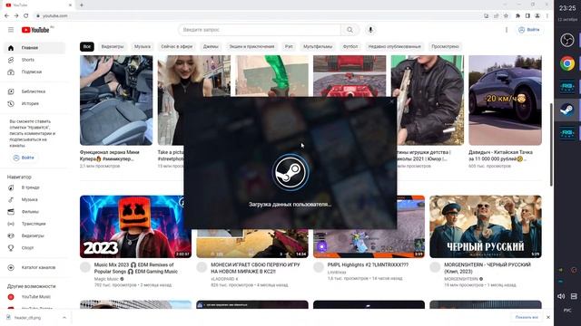Open the PMPL Highlights #2 video title
Viewport: 581px width, 326px height.
[368, 264]
